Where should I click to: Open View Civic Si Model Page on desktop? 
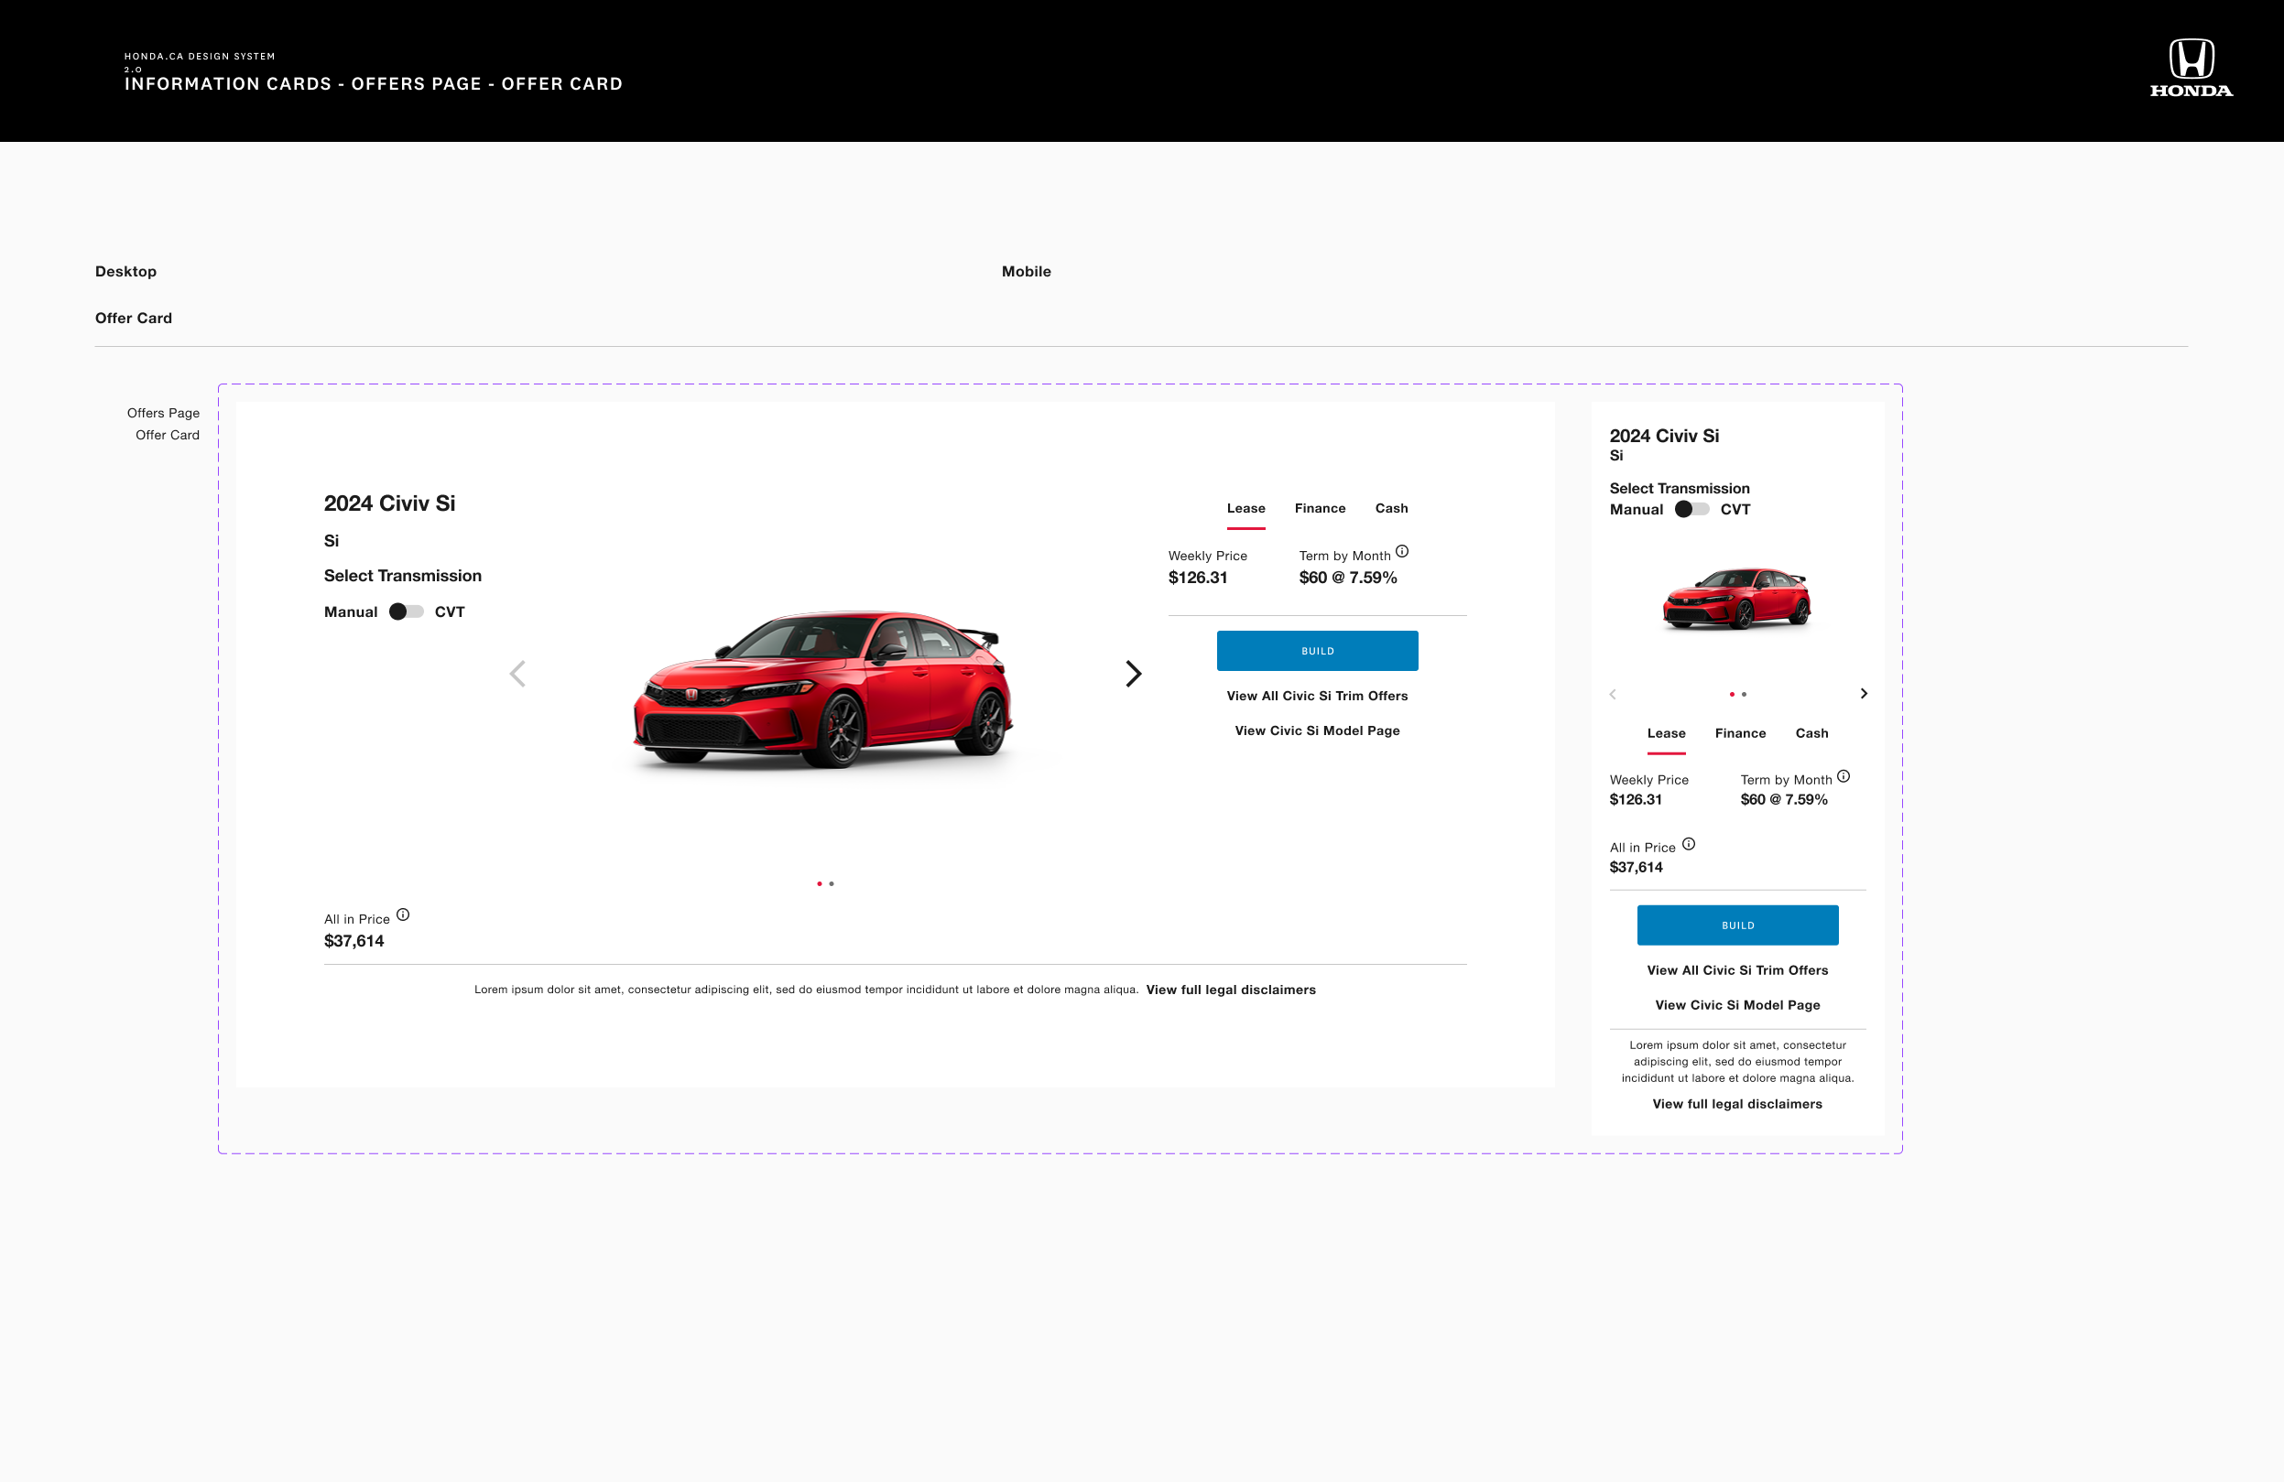[x=1317, y=730]
